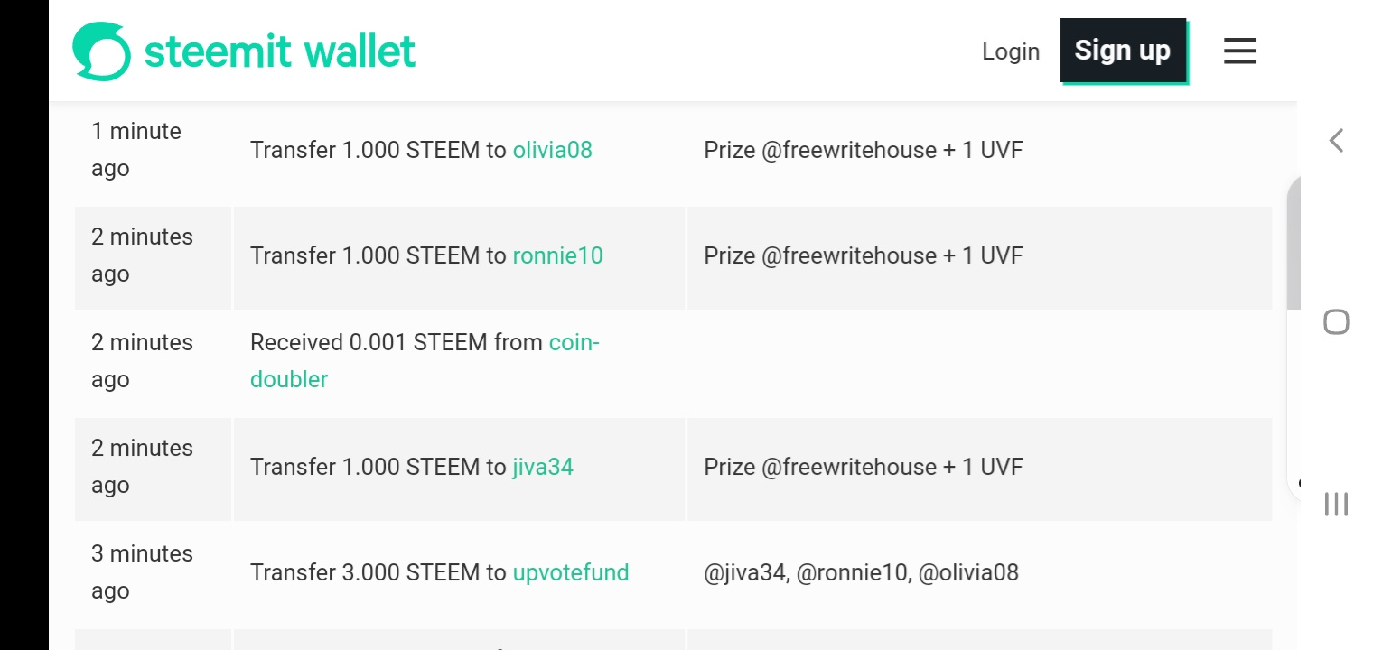Open the upvotefund account link
1373x650 pixels.
tap(570, 572)
